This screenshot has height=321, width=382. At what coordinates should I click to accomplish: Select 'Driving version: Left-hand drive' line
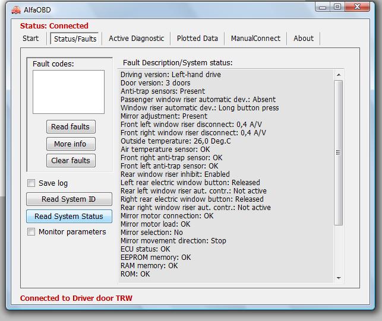tap(171, 75)
